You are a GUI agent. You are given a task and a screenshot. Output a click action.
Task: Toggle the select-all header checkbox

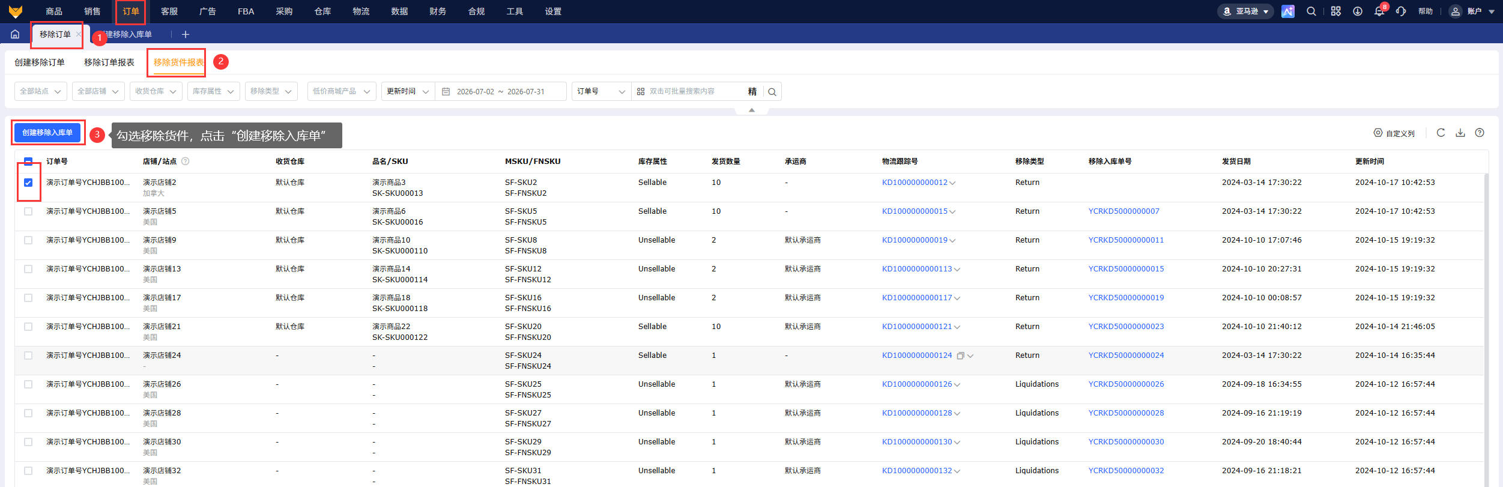(28, 161)
